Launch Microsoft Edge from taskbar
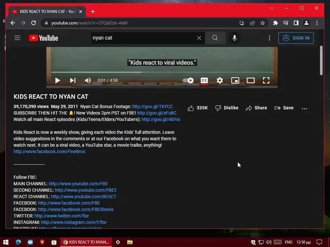The image size is (330, 247). coord(18,242)
